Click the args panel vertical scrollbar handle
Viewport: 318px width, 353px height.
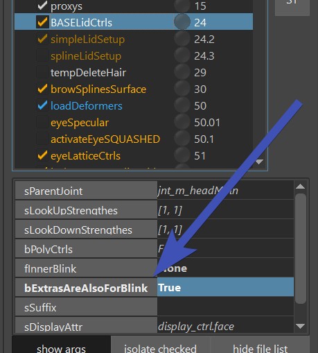(301, 248)
